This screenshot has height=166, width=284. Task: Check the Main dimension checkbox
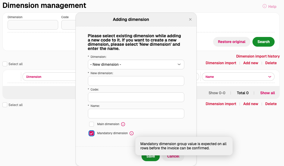pos(92,124)
